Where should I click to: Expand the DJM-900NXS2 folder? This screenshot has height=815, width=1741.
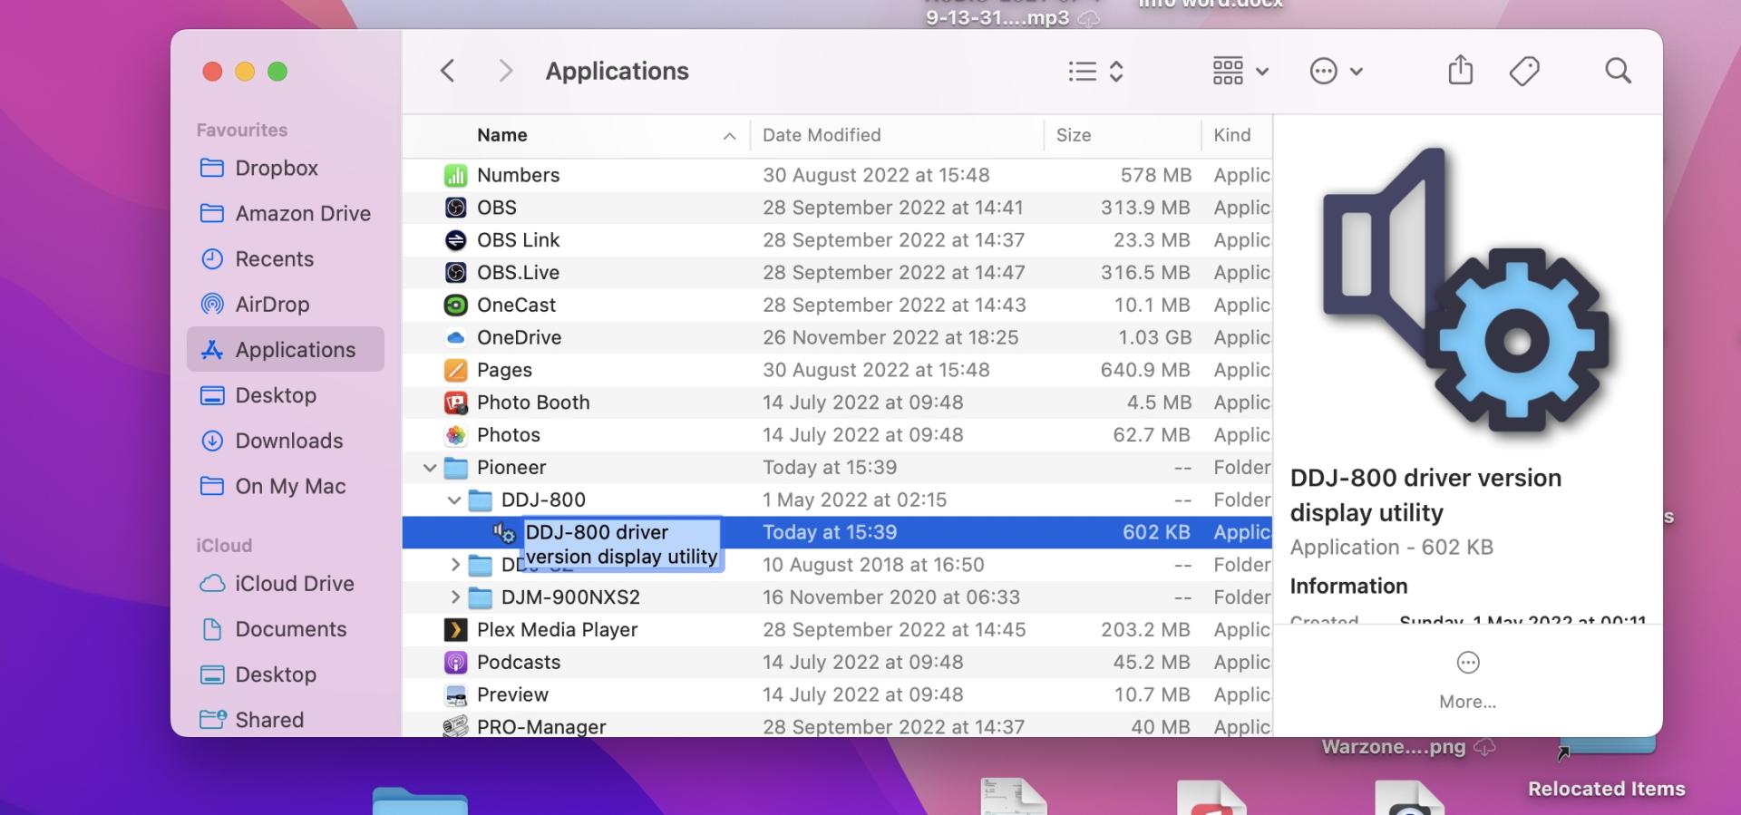point(455,597)
